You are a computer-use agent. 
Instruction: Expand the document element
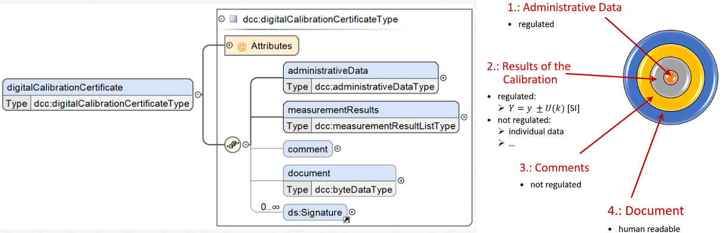[400, 180]
